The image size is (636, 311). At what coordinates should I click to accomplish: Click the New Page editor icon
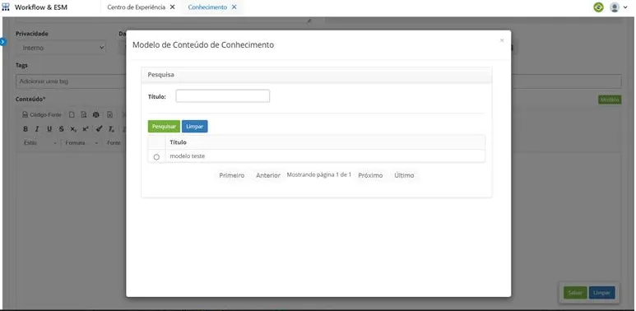(x=72, y=114)
